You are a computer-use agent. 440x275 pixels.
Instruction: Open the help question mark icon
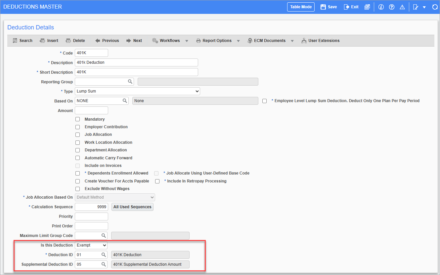tap(392, 7)
